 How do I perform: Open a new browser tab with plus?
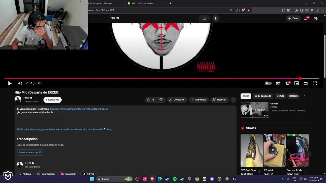[x=170, y=3]
